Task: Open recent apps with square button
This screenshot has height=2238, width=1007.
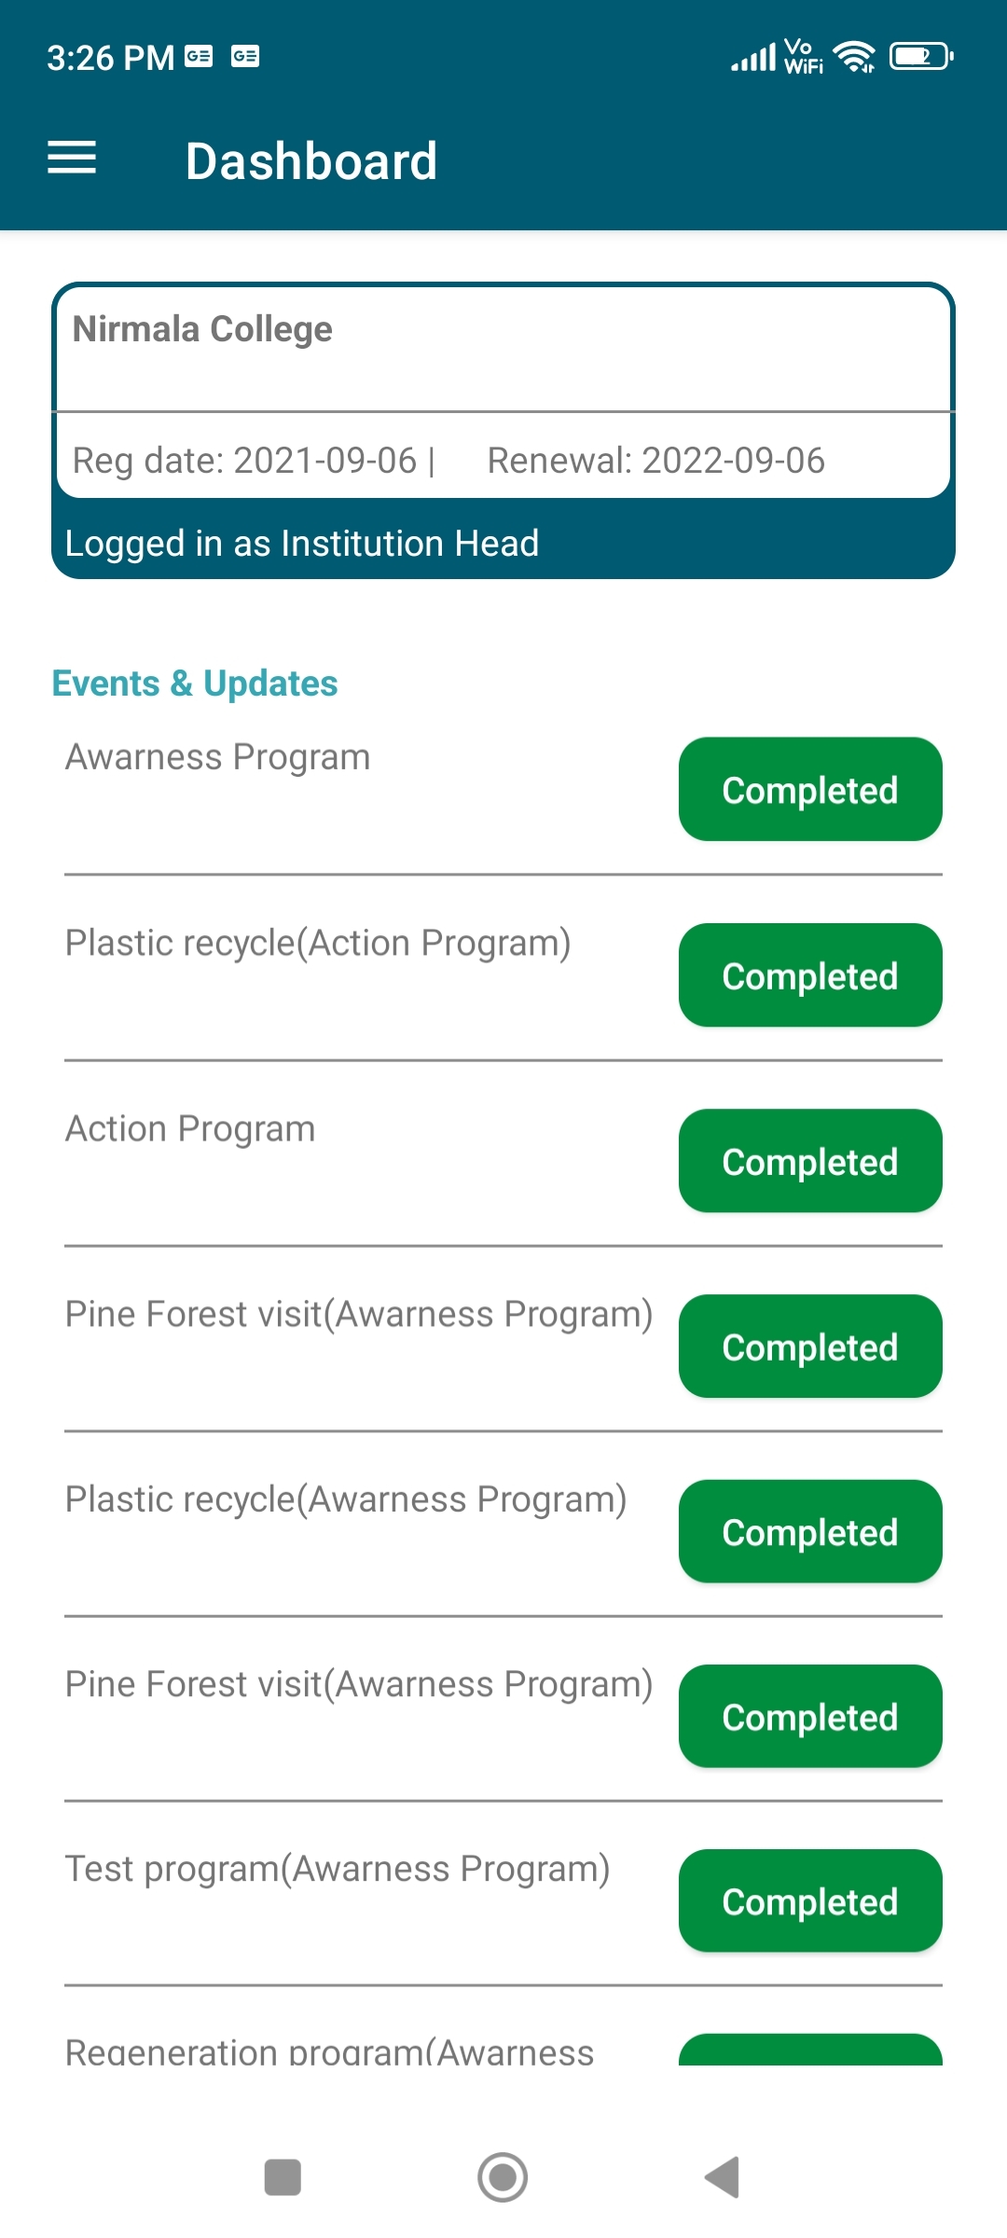Action: coord(283,2177)
